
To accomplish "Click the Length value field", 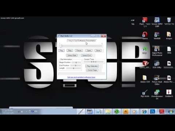I will pos(74,68).
